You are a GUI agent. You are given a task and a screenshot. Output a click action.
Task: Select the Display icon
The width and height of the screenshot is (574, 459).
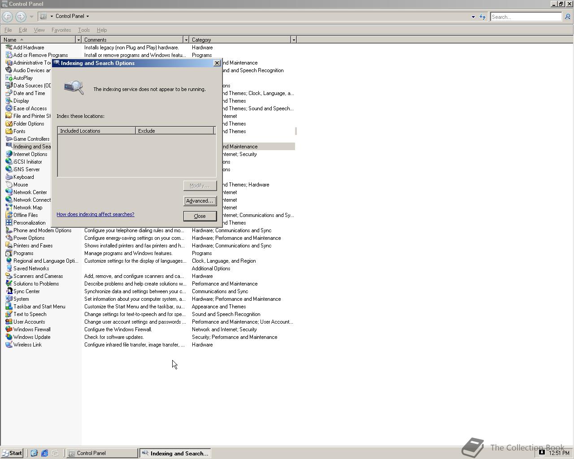(9, 101)
